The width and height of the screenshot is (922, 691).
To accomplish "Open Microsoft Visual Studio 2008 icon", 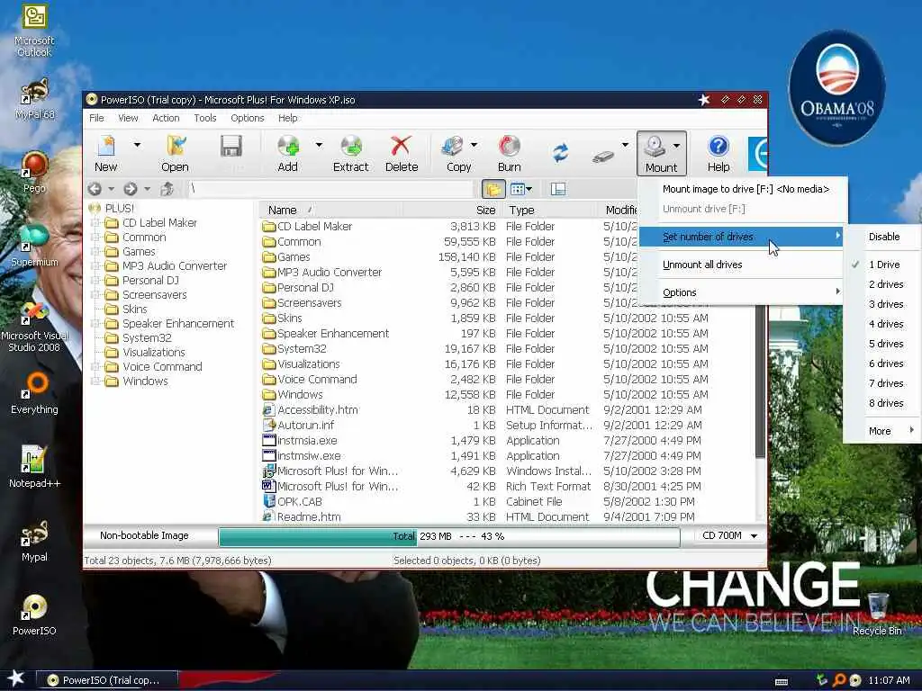I will click(x=34, y=326).
